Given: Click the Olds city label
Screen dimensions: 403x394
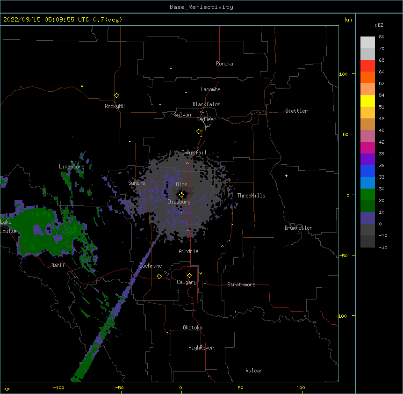Looking at the screenshot, I should point(181,184).
